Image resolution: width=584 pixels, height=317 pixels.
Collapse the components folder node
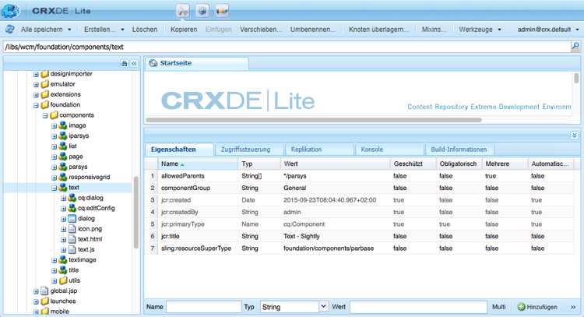(45, 115)
